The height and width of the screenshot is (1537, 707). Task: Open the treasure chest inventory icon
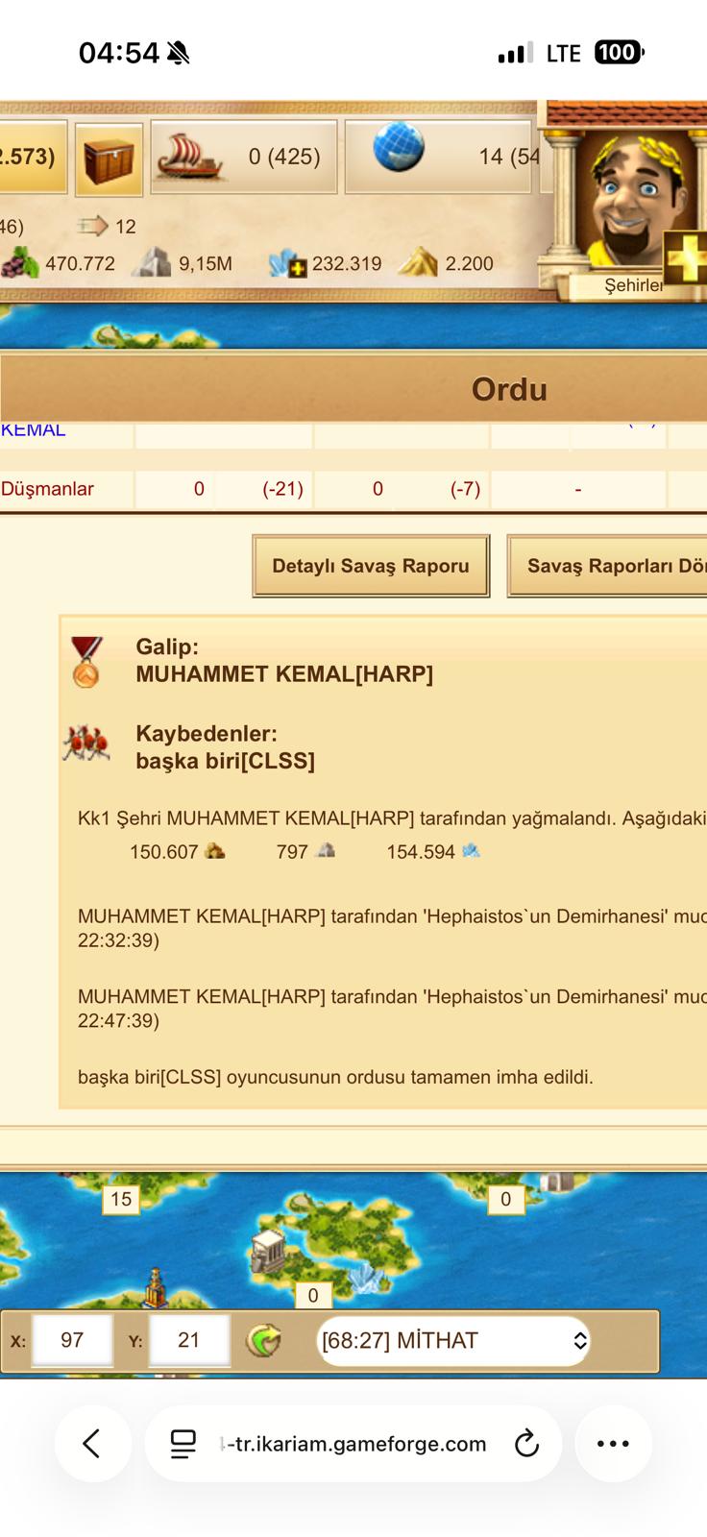tap(109, 159)
